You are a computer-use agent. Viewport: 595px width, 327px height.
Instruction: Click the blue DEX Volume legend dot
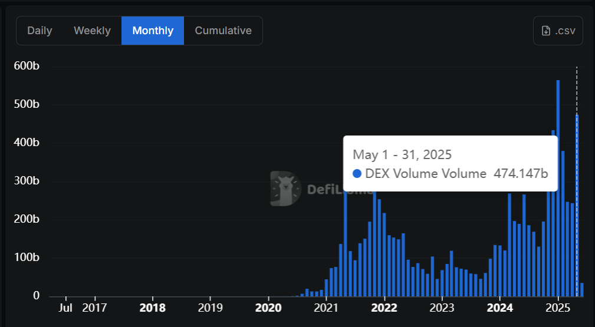pyautogui.click(x=357, y=174)
